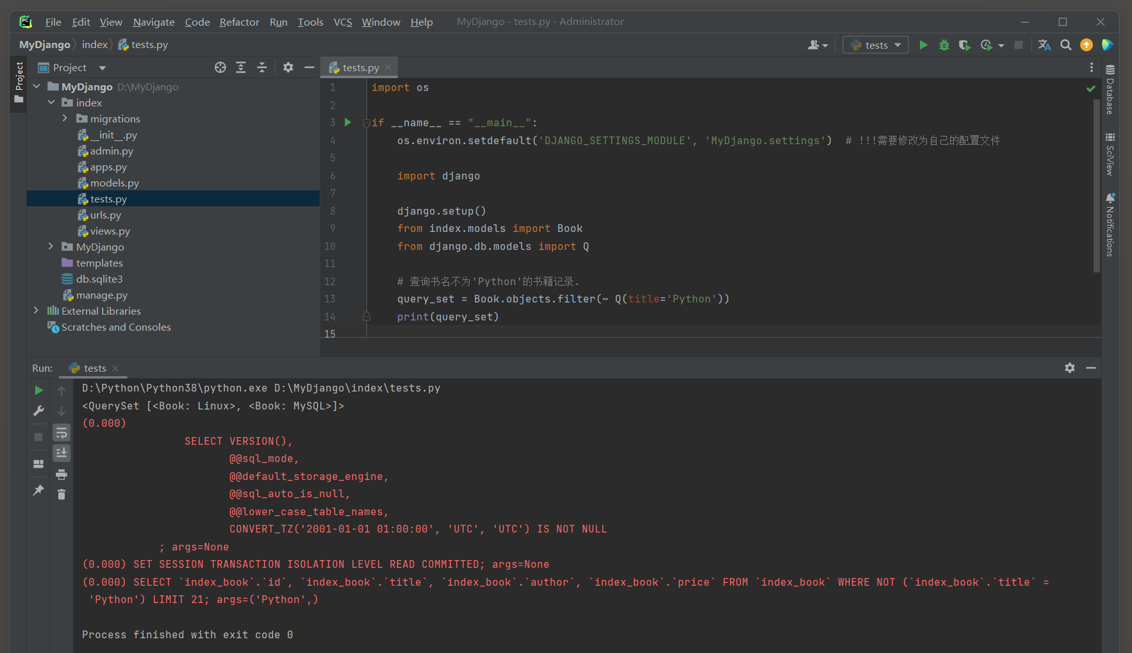Open the translate icon in toolbar

pos(1044,45)
